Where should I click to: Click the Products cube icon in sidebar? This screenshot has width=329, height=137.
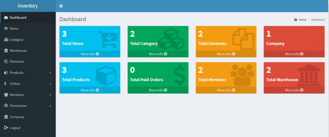coord(6,73)
